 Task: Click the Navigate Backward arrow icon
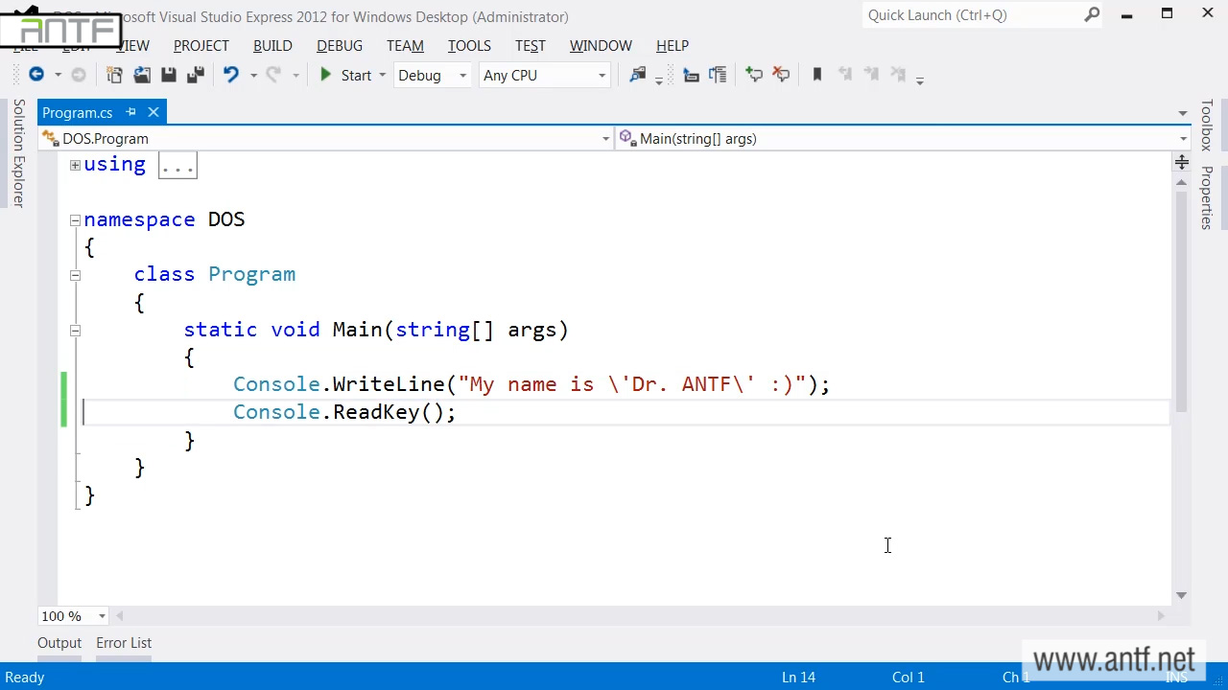pyautogui.click(x=36, y=75)
